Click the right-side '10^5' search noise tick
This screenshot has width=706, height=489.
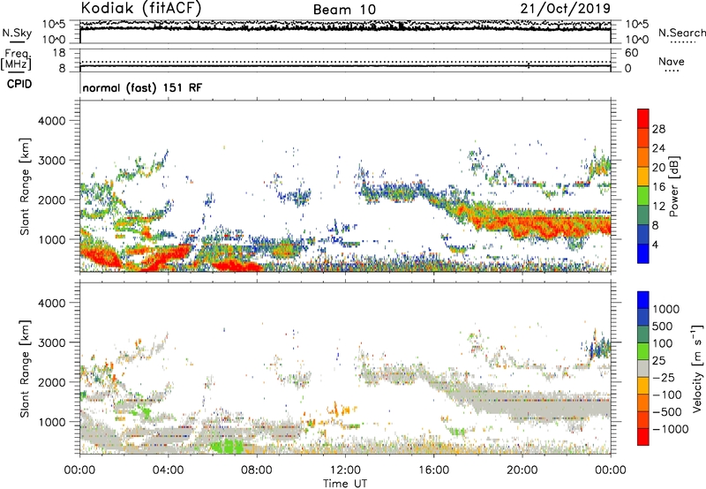(x=636, y=24)
